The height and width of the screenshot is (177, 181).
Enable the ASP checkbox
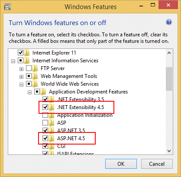click(x=45, y=123)
